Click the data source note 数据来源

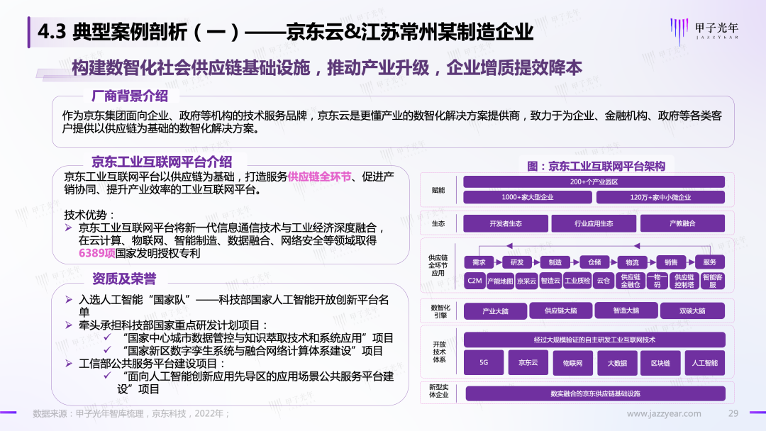131,413
